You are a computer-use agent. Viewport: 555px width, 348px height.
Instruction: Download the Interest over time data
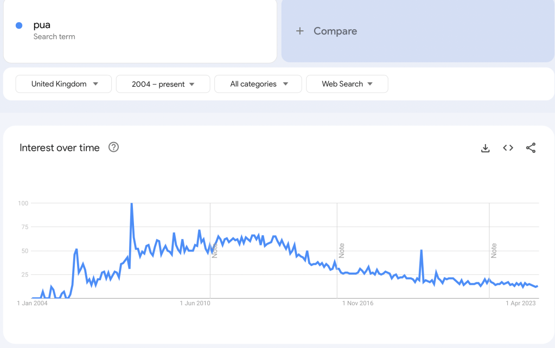[x=486, y=148]
